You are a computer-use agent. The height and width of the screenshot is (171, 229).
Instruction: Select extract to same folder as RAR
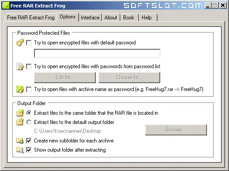point(29,113)
